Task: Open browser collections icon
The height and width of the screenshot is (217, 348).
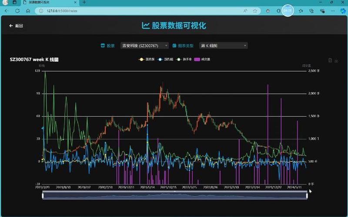Action: click(x=311, y=11)
